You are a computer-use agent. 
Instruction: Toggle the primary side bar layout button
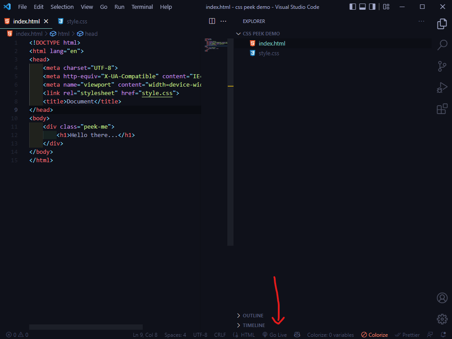click(353, 7)
